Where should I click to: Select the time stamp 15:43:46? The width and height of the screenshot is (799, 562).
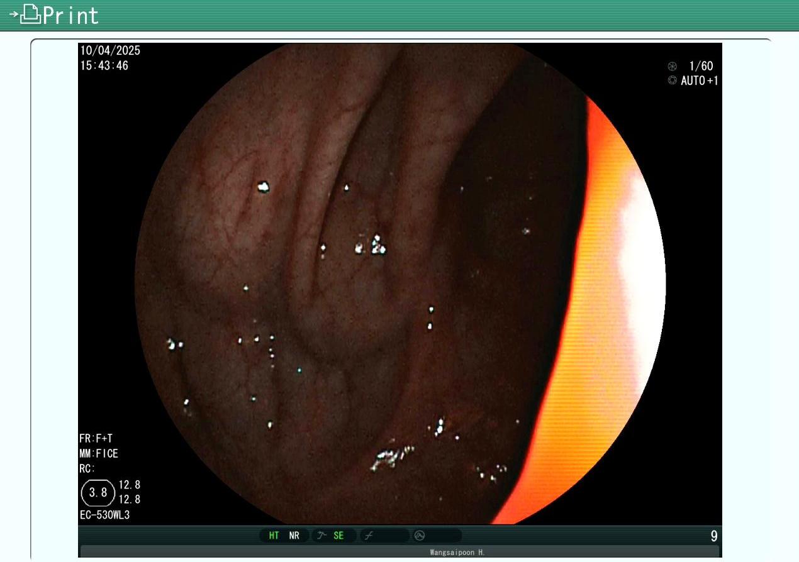click(104, 65)
